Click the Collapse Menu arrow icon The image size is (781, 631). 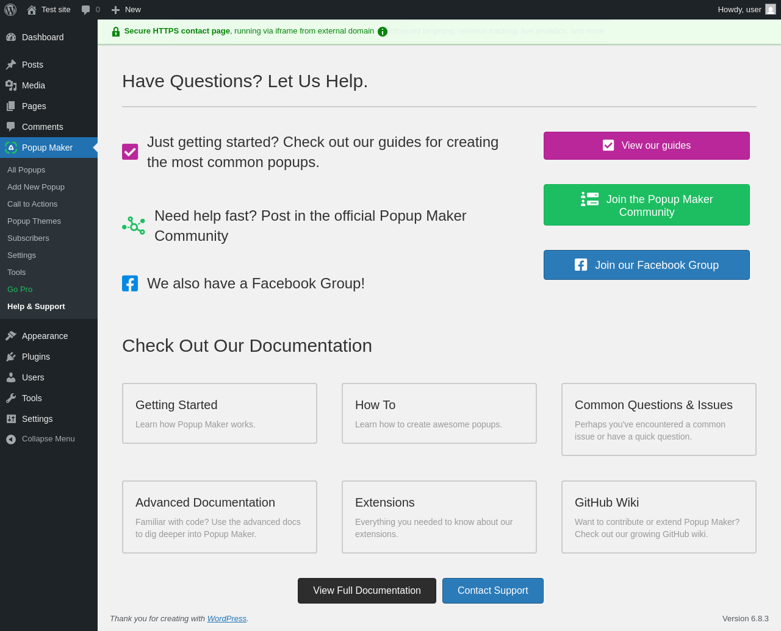pyautogui.click(x=11, y=439)
